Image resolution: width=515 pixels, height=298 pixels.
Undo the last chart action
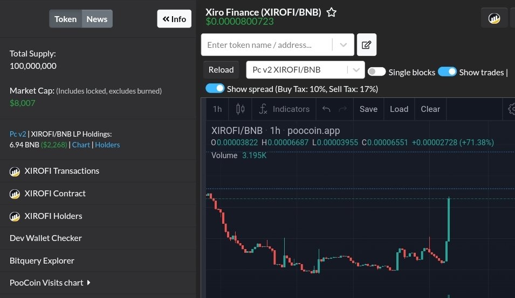tap(326, 109)
